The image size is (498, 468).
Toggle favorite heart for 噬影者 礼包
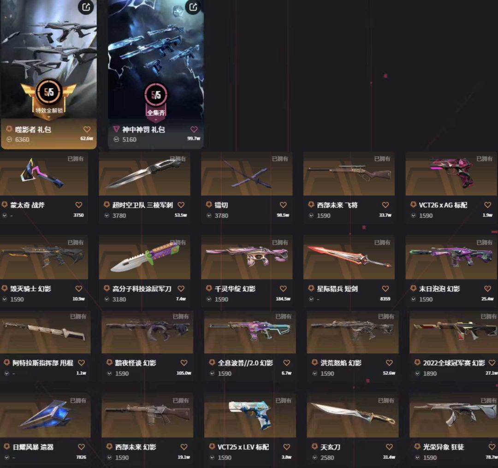[x=87, y=129]
